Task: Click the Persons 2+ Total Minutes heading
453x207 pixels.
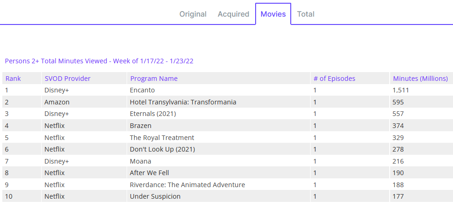Action: pyautogui.click(x=99, y=61)
